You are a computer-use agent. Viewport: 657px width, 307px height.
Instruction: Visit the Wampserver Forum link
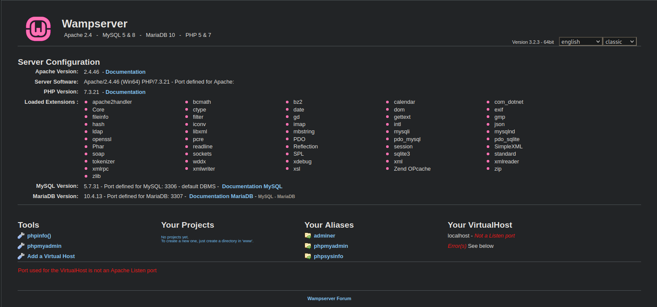point(329,298)
